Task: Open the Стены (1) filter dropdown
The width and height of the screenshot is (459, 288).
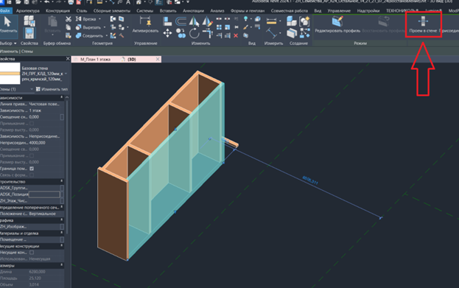Action: pos(32,89)
